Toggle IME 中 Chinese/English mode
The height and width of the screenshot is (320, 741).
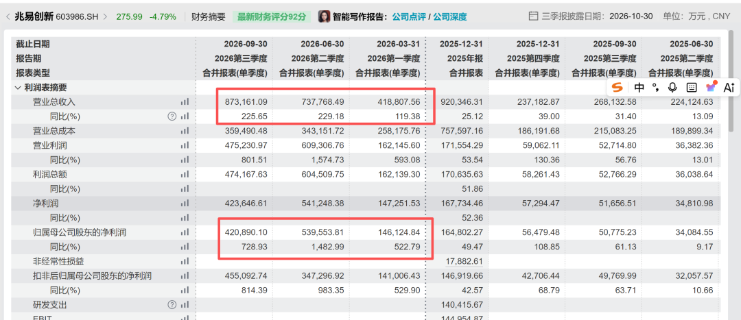[x=639, y=87]
